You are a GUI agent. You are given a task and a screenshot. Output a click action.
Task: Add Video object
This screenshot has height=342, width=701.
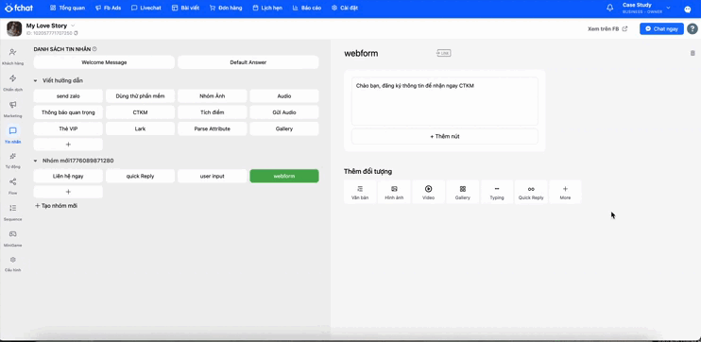[x=428, y=192]
